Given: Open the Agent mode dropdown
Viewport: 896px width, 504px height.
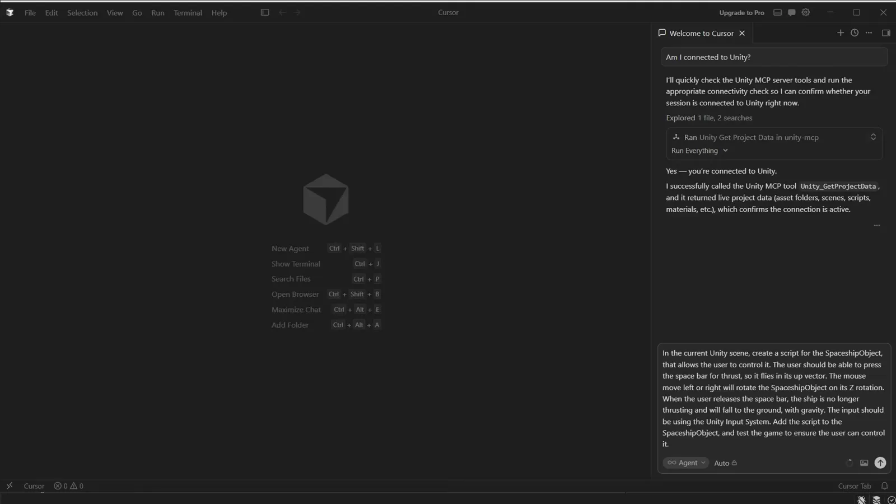Looking at the screenshot, I should click(686, 463).
